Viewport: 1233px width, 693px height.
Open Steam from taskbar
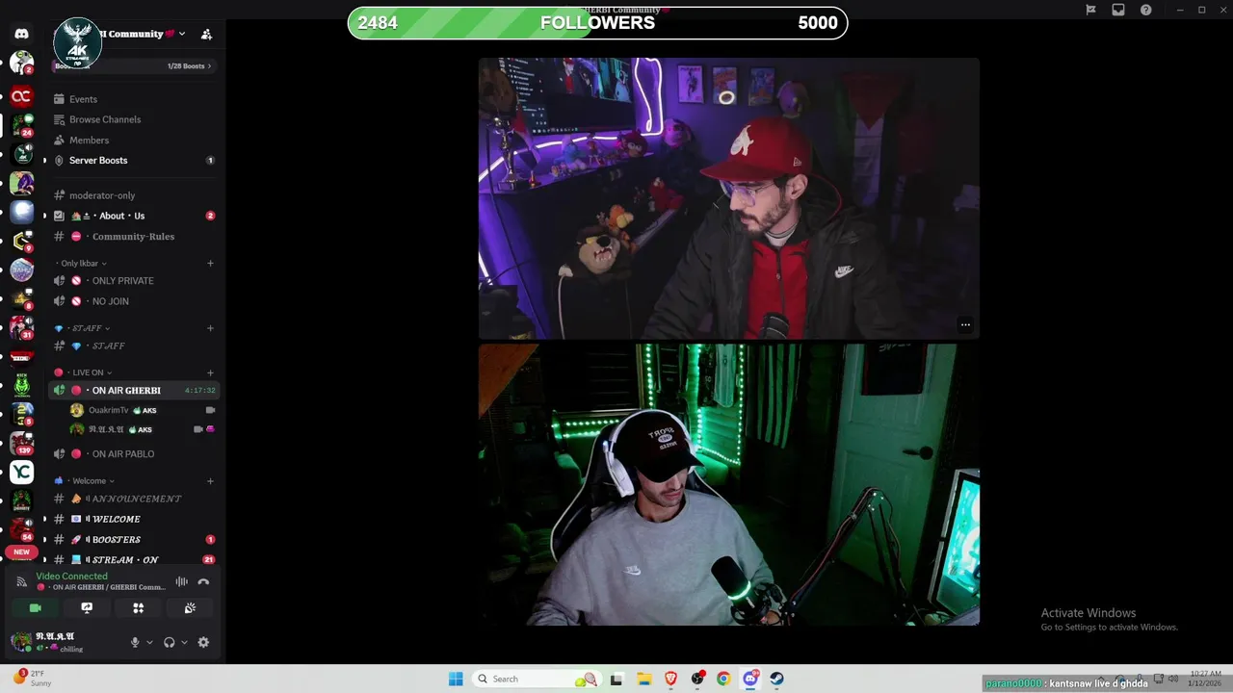click(x=776, y=679)
